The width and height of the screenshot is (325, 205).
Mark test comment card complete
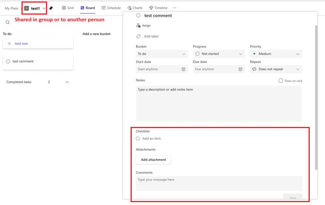(8, 62)
